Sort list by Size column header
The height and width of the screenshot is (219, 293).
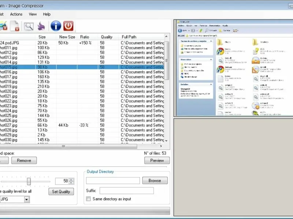tap(46, 37)
